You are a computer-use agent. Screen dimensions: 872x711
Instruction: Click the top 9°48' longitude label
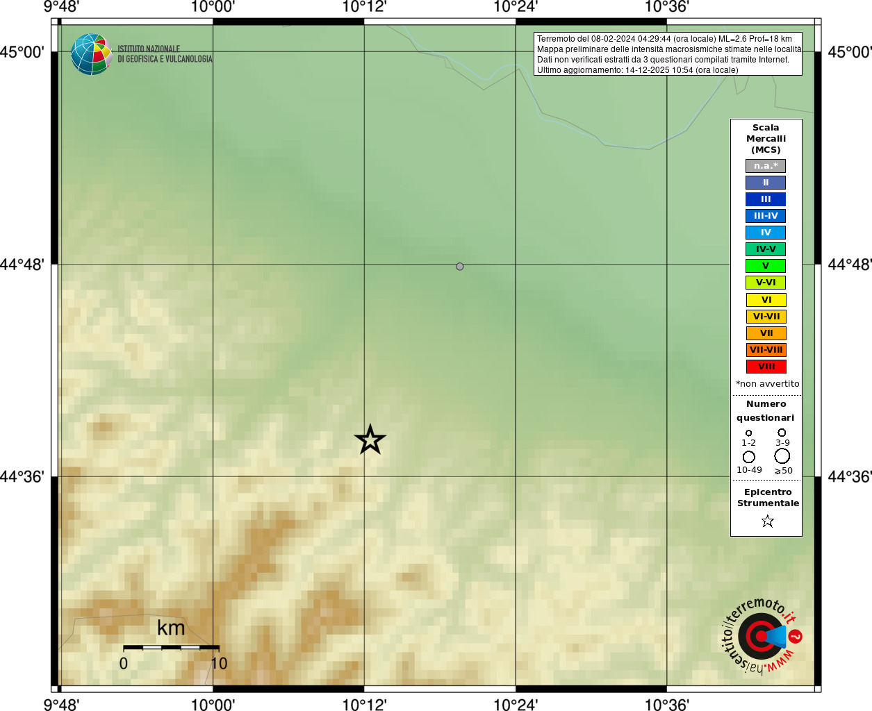click(61, 7)
